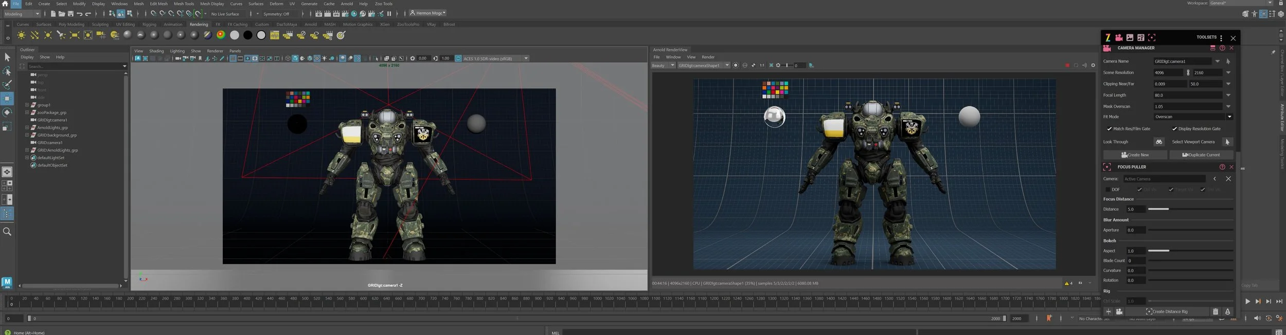Viewport: 1286px width, 335px height.
Task: Create an area light from the shelf
Action: coord(75,35)
